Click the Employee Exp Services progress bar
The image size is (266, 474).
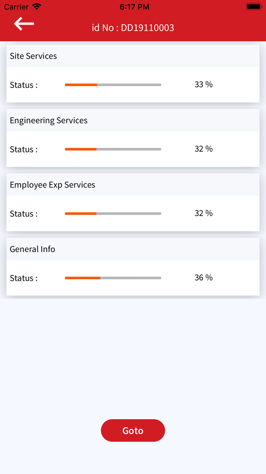[x=113, y=213]
